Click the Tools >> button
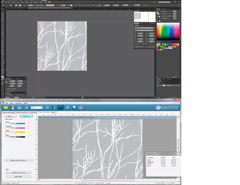Image resolution: width=240 pixels, height=185 pixels. coord(26,116)
